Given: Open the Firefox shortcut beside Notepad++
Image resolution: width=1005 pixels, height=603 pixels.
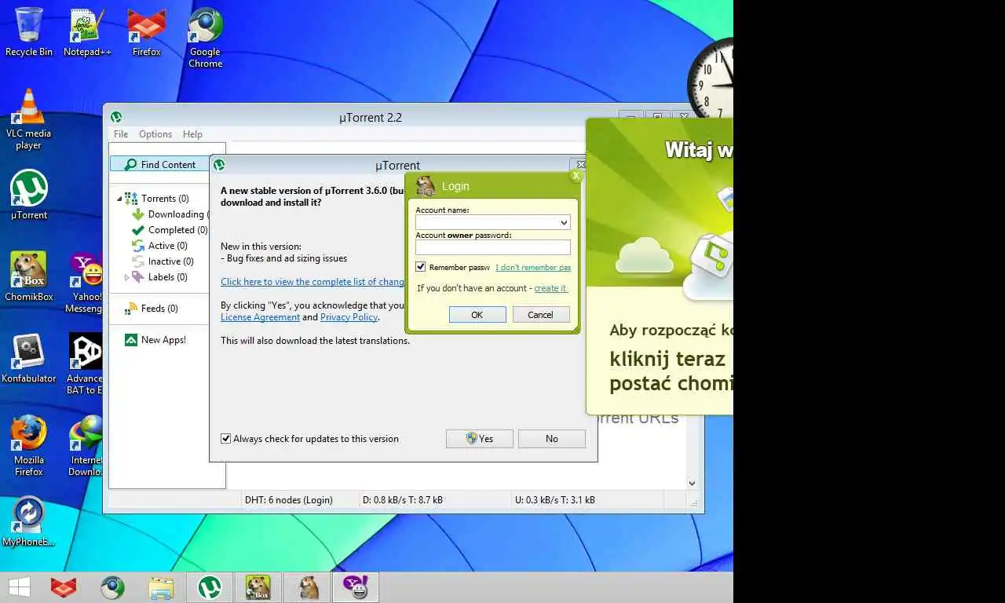Looking at the screenshot, I should click(146, 31).
